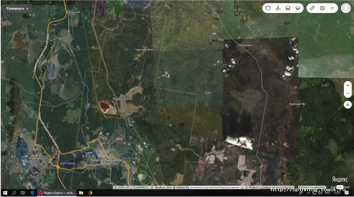Expand the panel with Развернуть button
The image size is (354, 197).
click(x=17, y=8)
